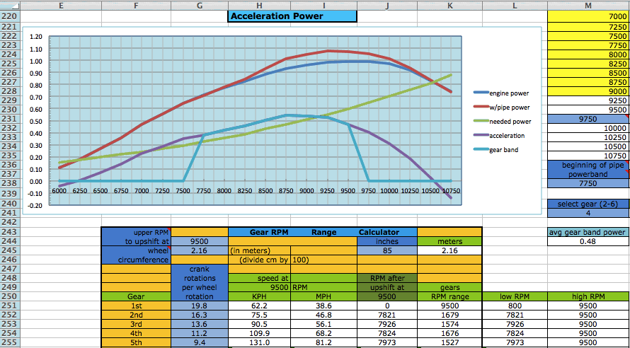Click the 0.48 average power cell

coord(589,241)
